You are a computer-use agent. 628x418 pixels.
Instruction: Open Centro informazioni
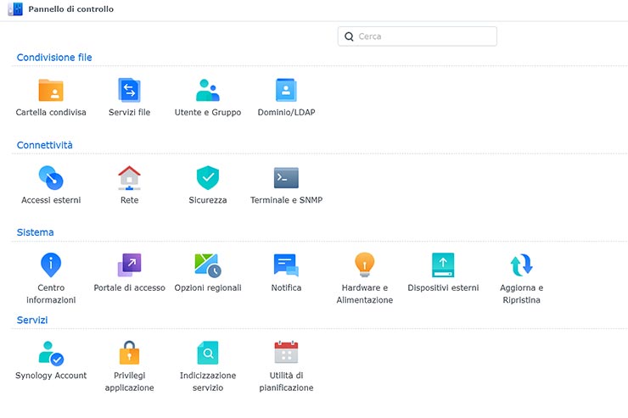click(51, 265)
